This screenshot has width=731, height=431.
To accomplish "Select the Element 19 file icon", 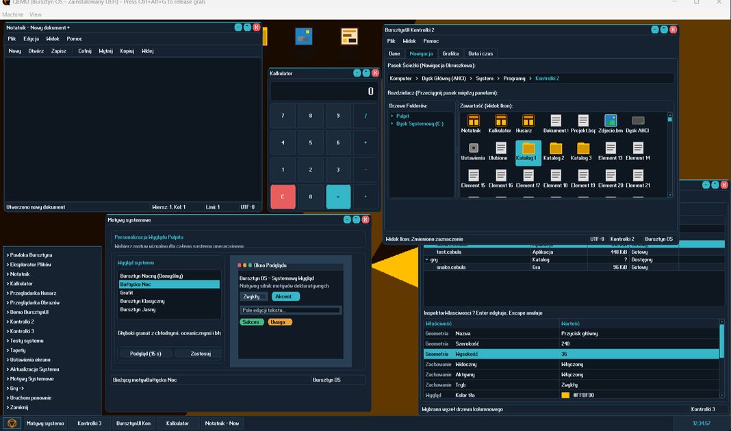I will coord(582,179).
